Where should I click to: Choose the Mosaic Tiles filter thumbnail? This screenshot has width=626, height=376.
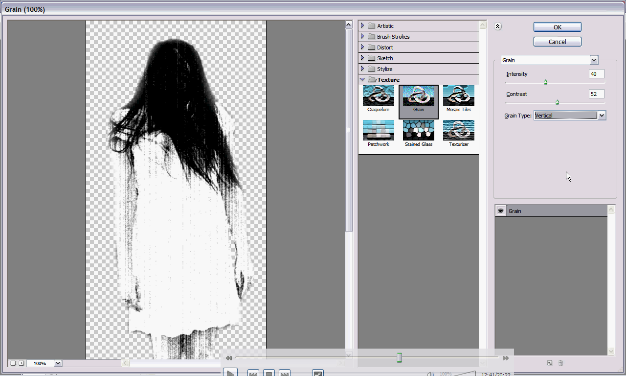(459, 95)
